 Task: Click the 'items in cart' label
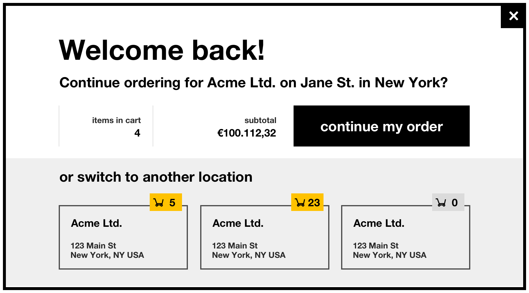coord(117,120)
